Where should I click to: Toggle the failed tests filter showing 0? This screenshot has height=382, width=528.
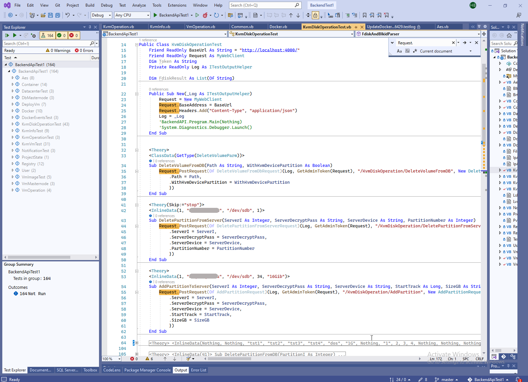click(x=74, y=35)
